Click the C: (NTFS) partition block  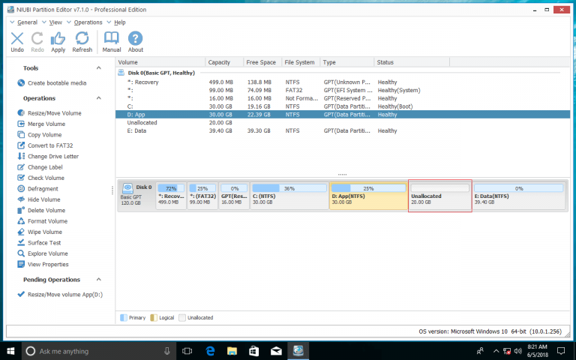click(289, 196)
